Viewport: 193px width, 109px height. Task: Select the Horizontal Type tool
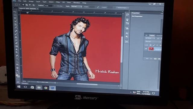click(17, 58)
